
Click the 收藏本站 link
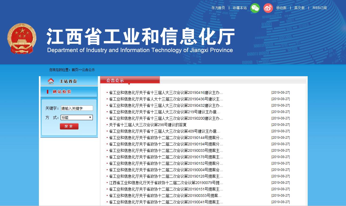tap(240, 8)
